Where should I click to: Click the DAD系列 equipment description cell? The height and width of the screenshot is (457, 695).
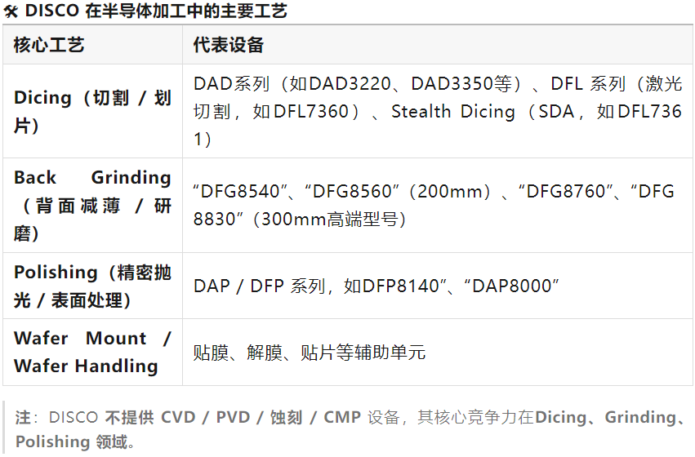[x=438, y=111]
